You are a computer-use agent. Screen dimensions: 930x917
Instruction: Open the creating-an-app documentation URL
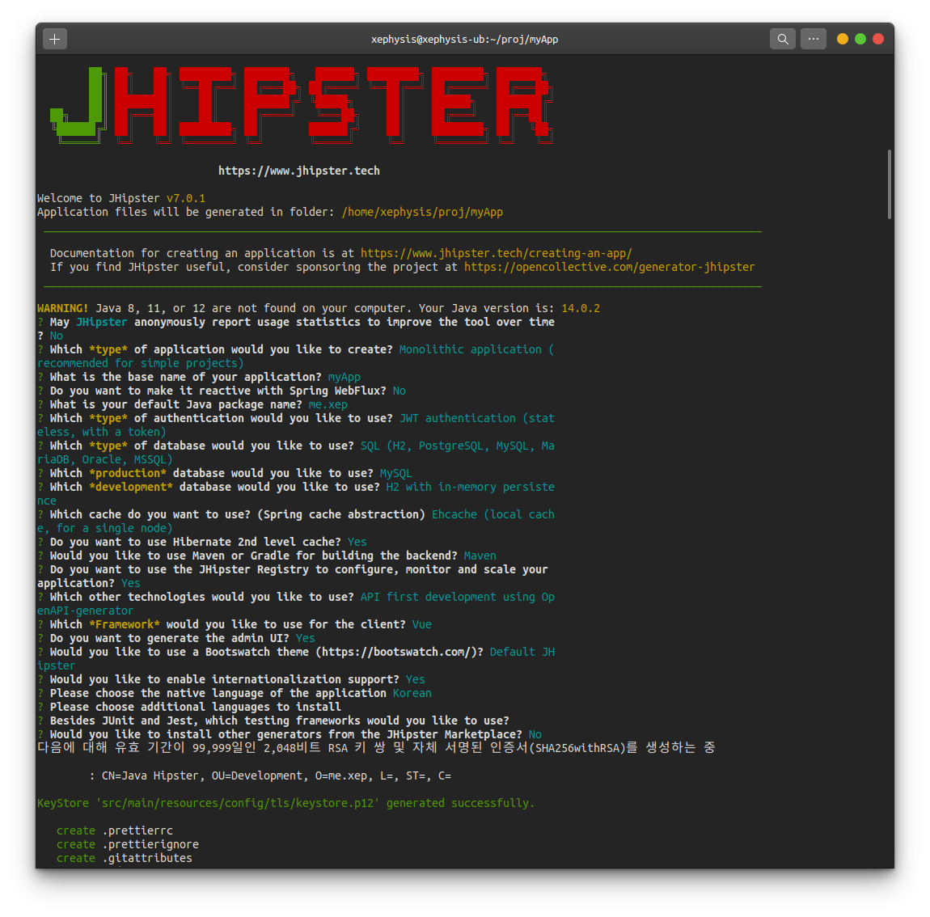(x=497, y=253)
